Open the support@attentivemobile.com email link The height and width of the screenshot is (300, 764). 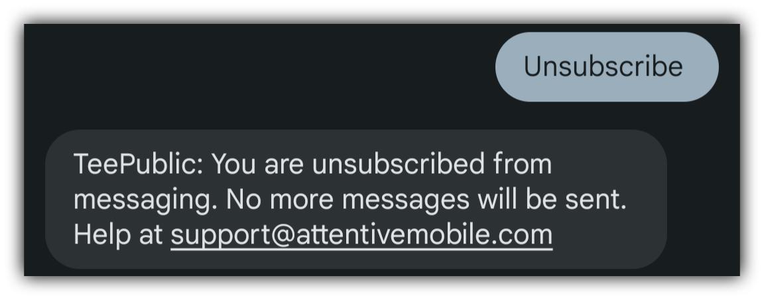click(x=361, y=235)
